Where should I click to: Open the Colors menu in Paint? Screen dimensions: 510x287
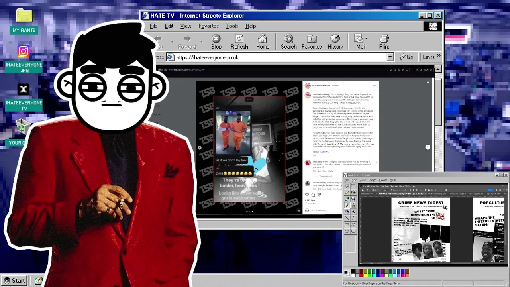tap(383, 180)
